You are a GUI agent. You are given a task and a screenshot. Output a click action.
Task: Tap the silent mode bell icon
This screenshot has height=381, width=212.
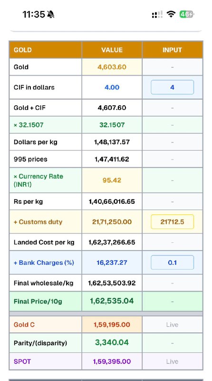51,15
